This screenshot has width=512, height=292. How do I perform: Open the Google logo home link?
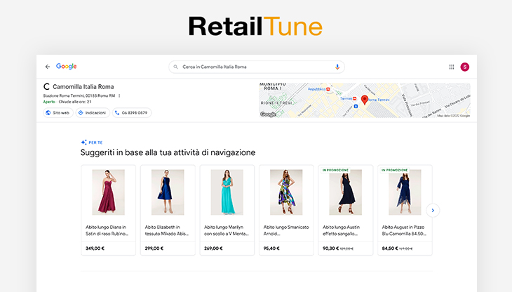[x=67, y=66]
